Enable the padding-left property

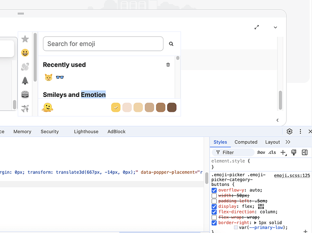point(214,201)
